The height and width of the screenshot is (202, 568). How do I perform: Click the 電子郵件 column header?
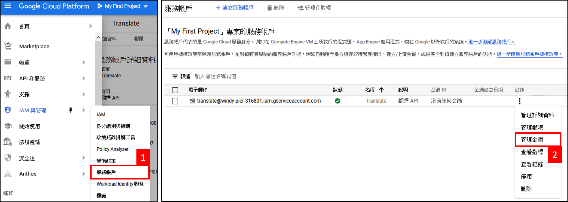[x=198, y=90]
